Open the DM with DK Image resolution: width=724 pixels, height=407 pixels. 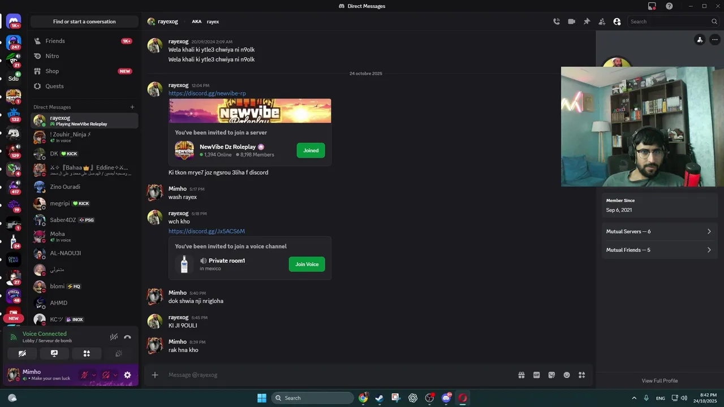[x=84, y=154]
